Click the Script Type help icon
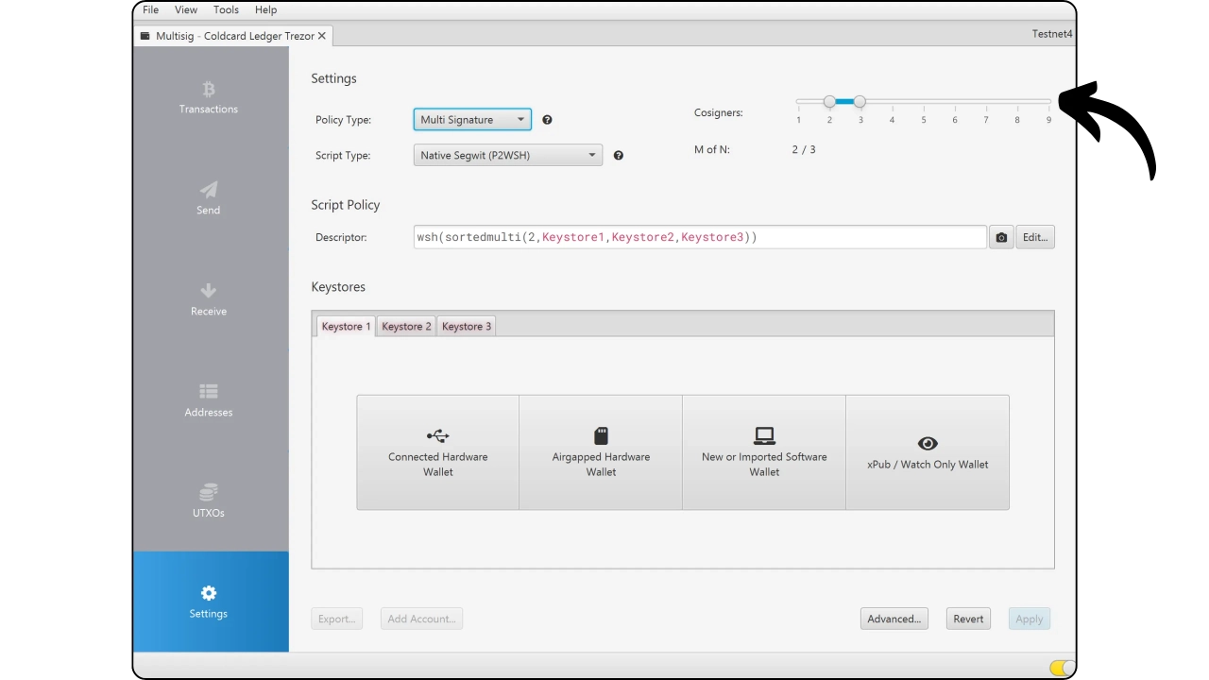This screenshot has width=1209, height=680. point(619,156)
